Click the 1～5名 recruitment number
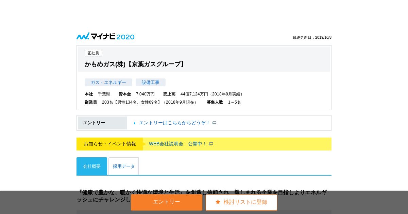408x214 pixels. [x=235, y=102]
